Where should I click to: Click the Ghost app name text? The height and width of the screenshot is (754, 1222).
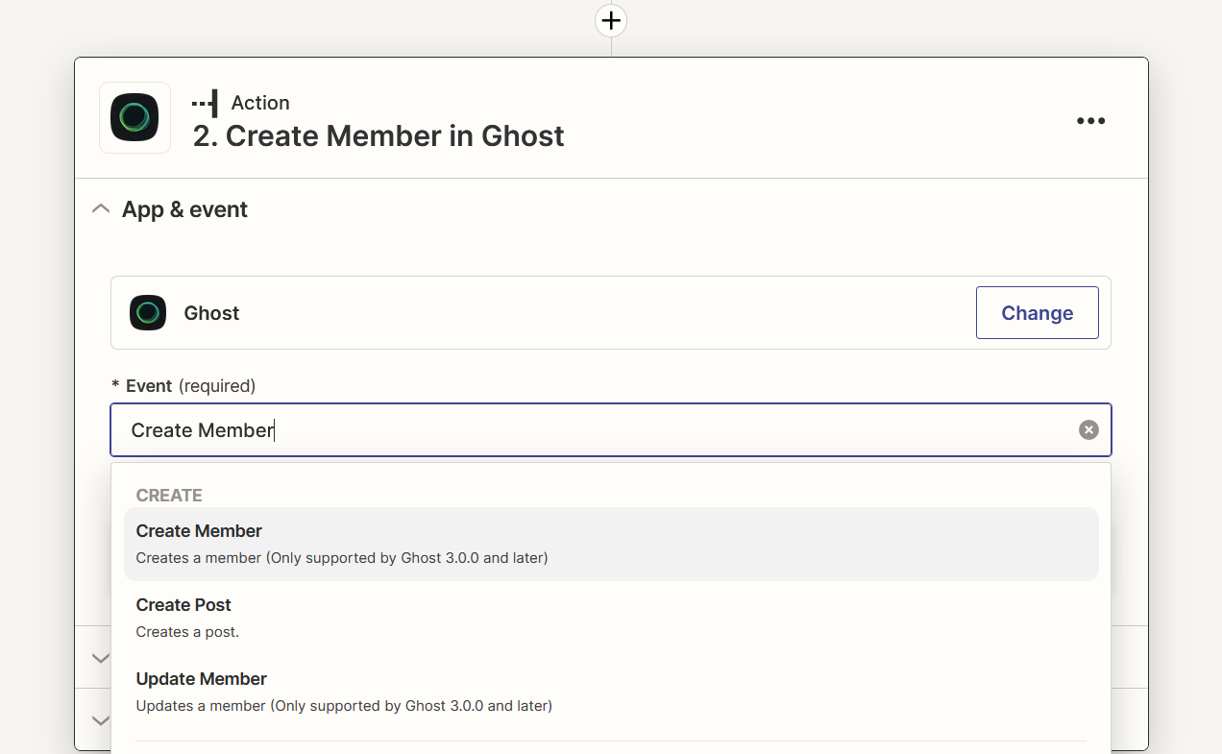coord(211,313)
